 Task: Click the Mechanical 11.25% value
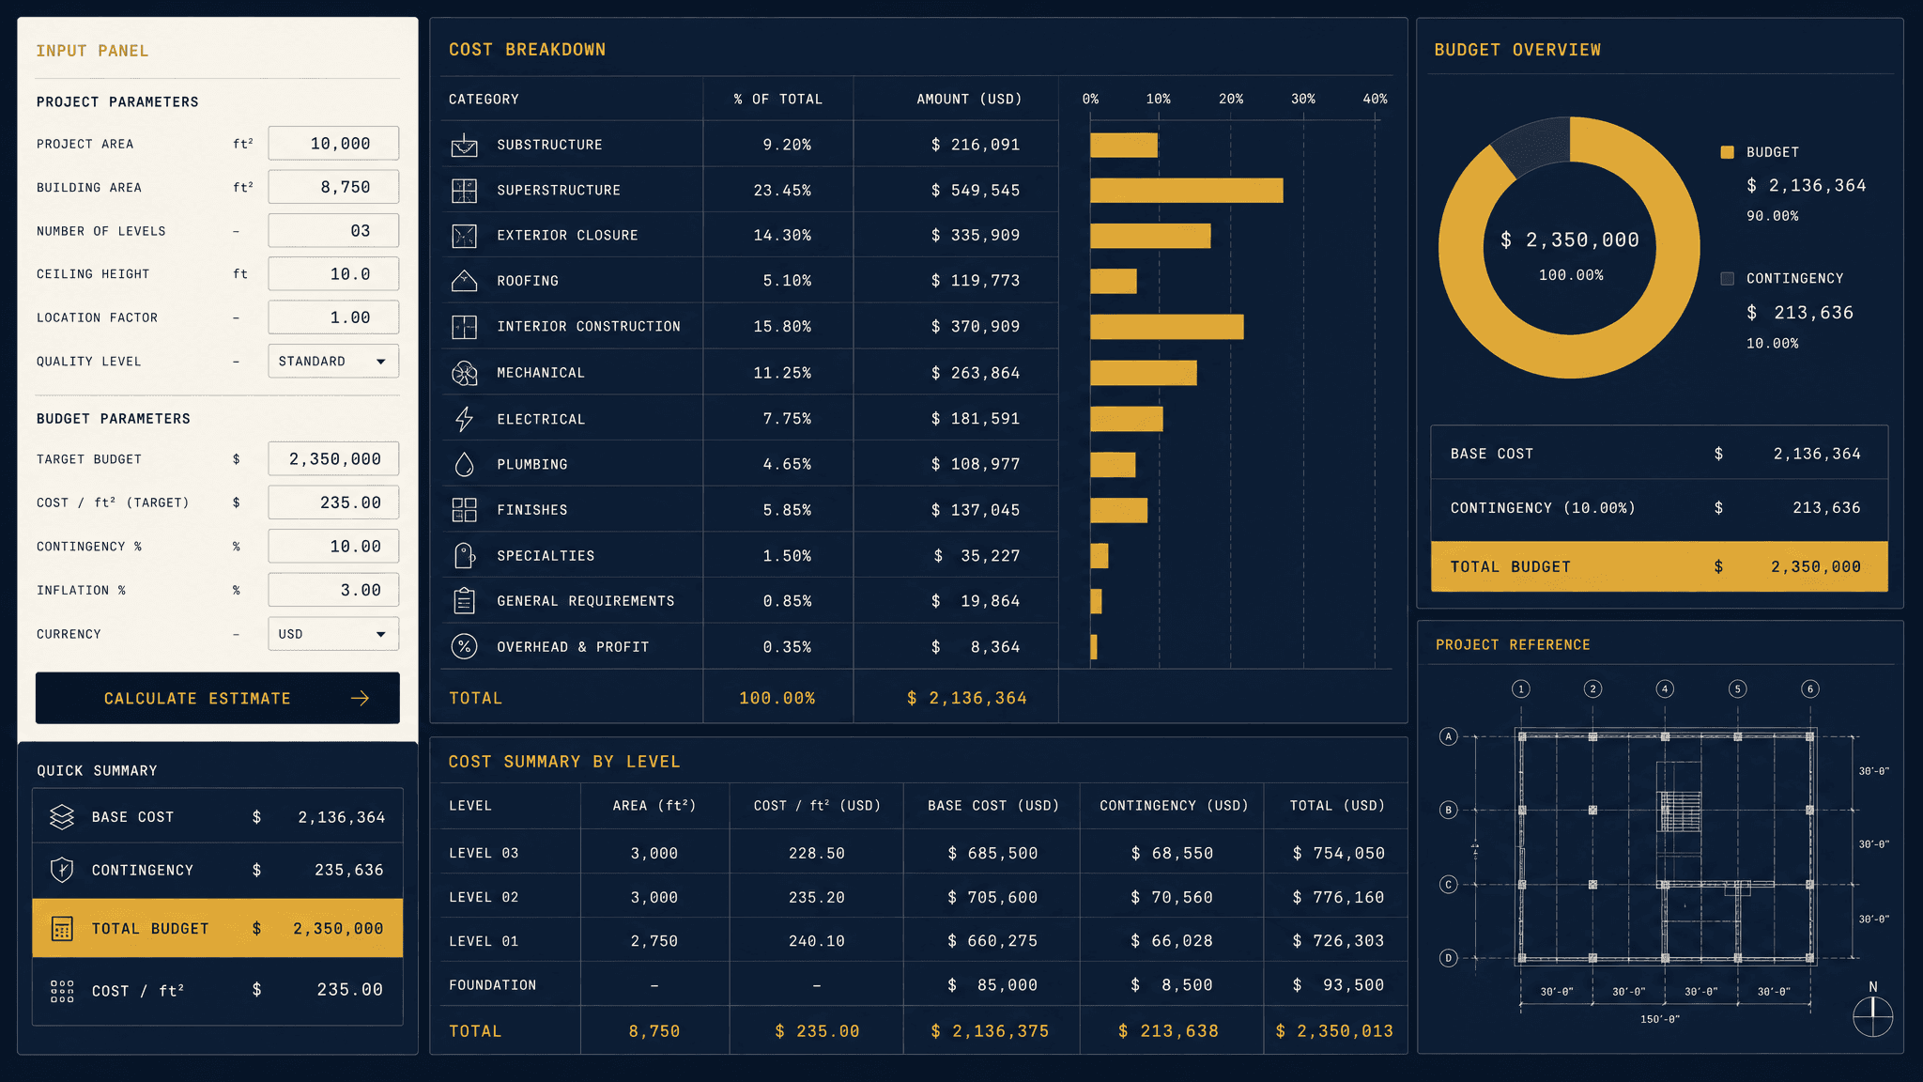(782, 373)
